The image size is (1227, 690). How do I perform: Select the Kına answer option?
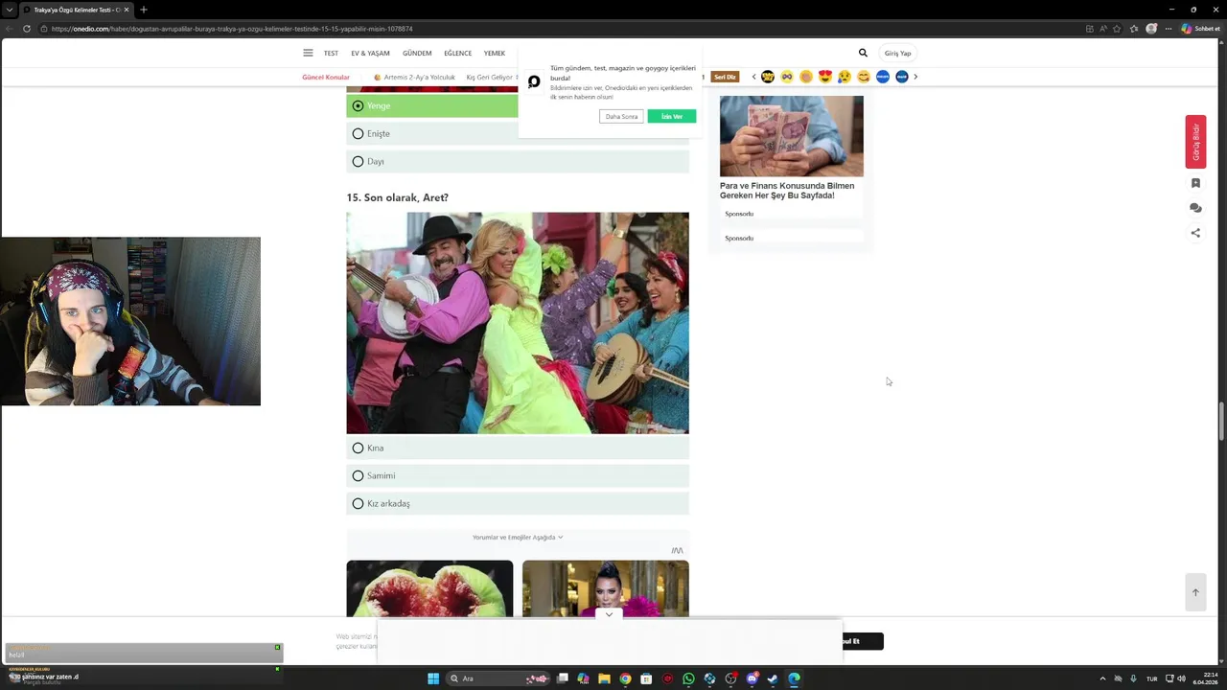518,448
